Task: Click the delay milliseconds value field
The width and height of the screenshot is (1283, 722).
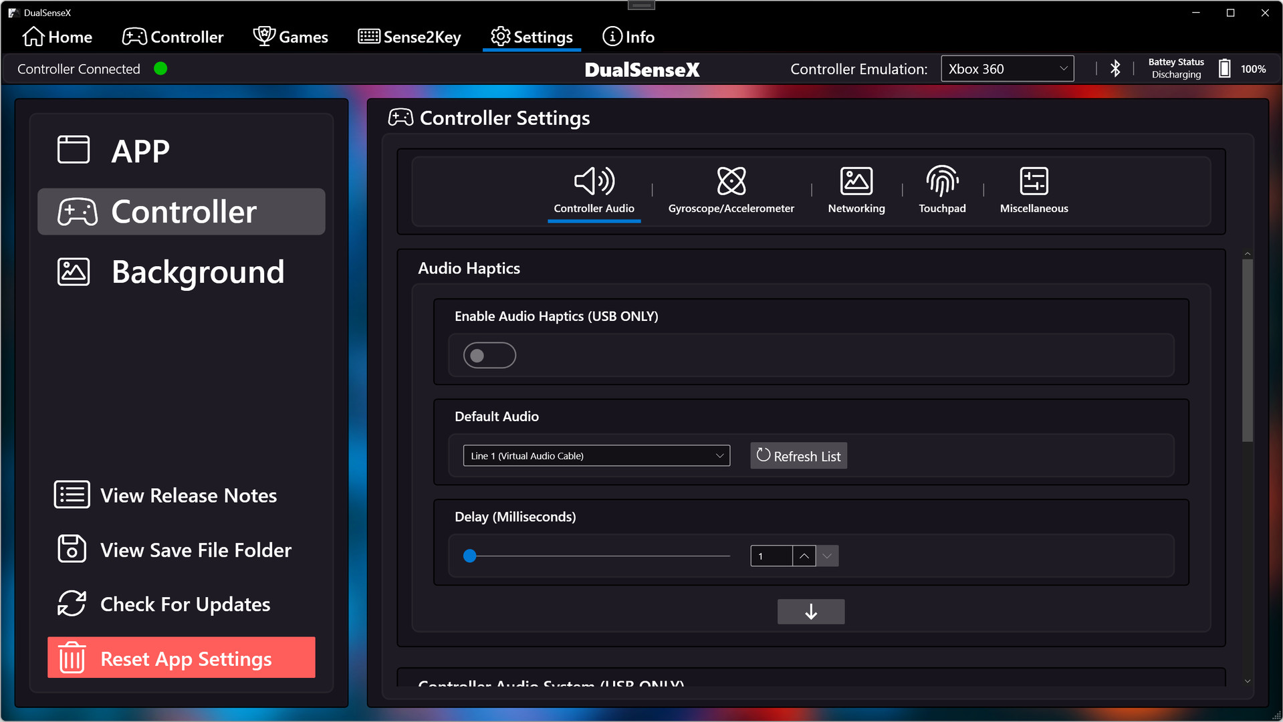Action: 771,556
